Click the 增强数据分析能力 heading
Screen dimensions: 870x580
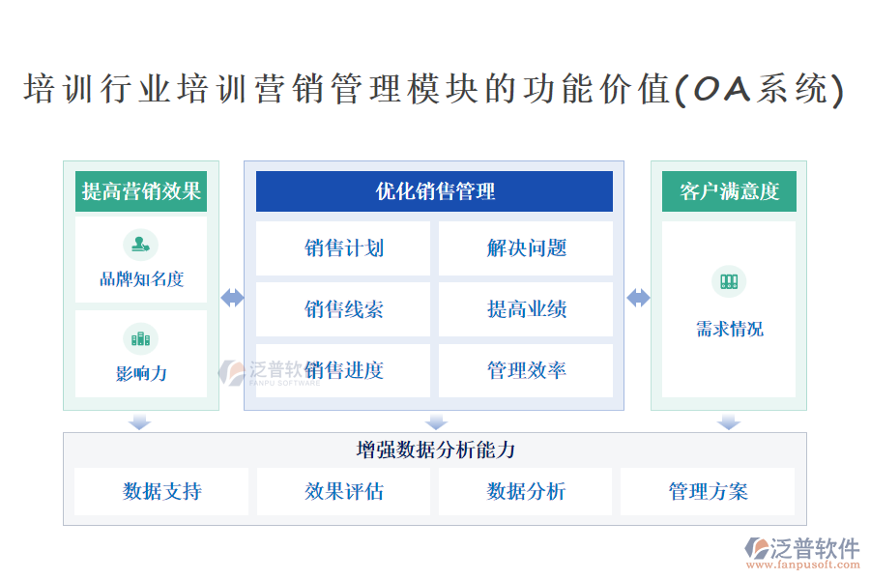point(436,449)
